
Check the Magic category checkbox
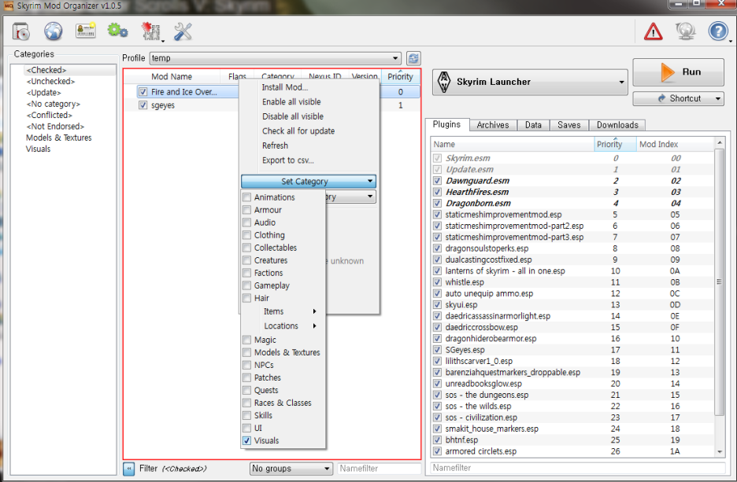(x=246, y=340)
